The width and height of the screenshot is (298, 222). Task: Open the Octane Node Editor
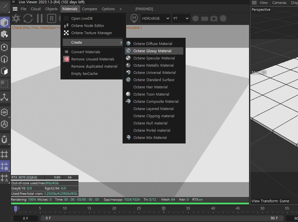[93, 26]
